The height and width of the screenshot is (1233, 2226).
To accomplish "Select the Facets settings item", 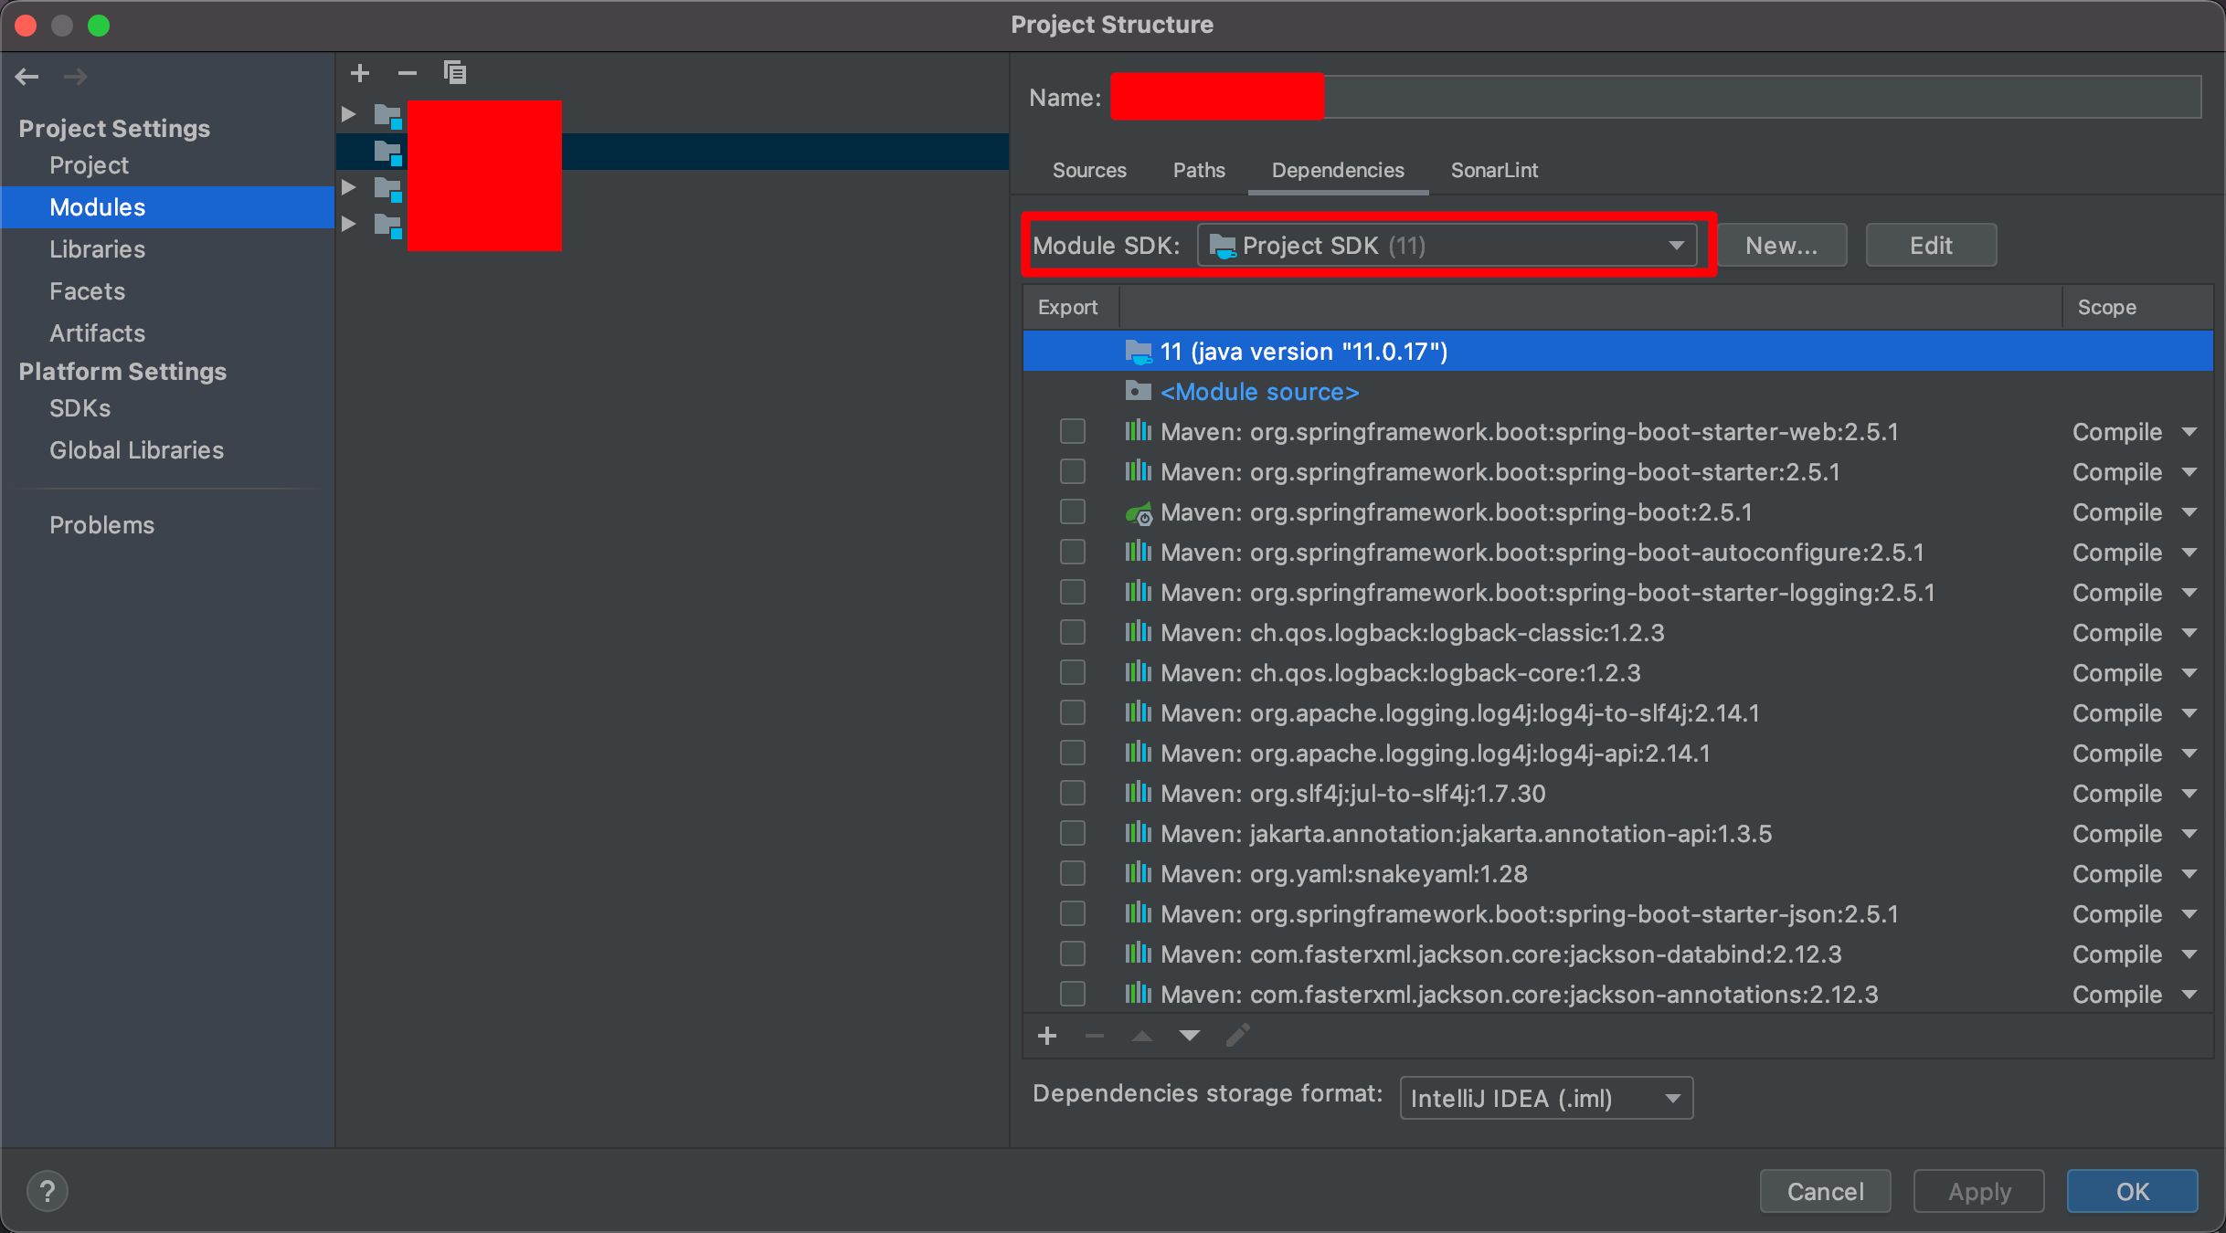I will point(87,291).
